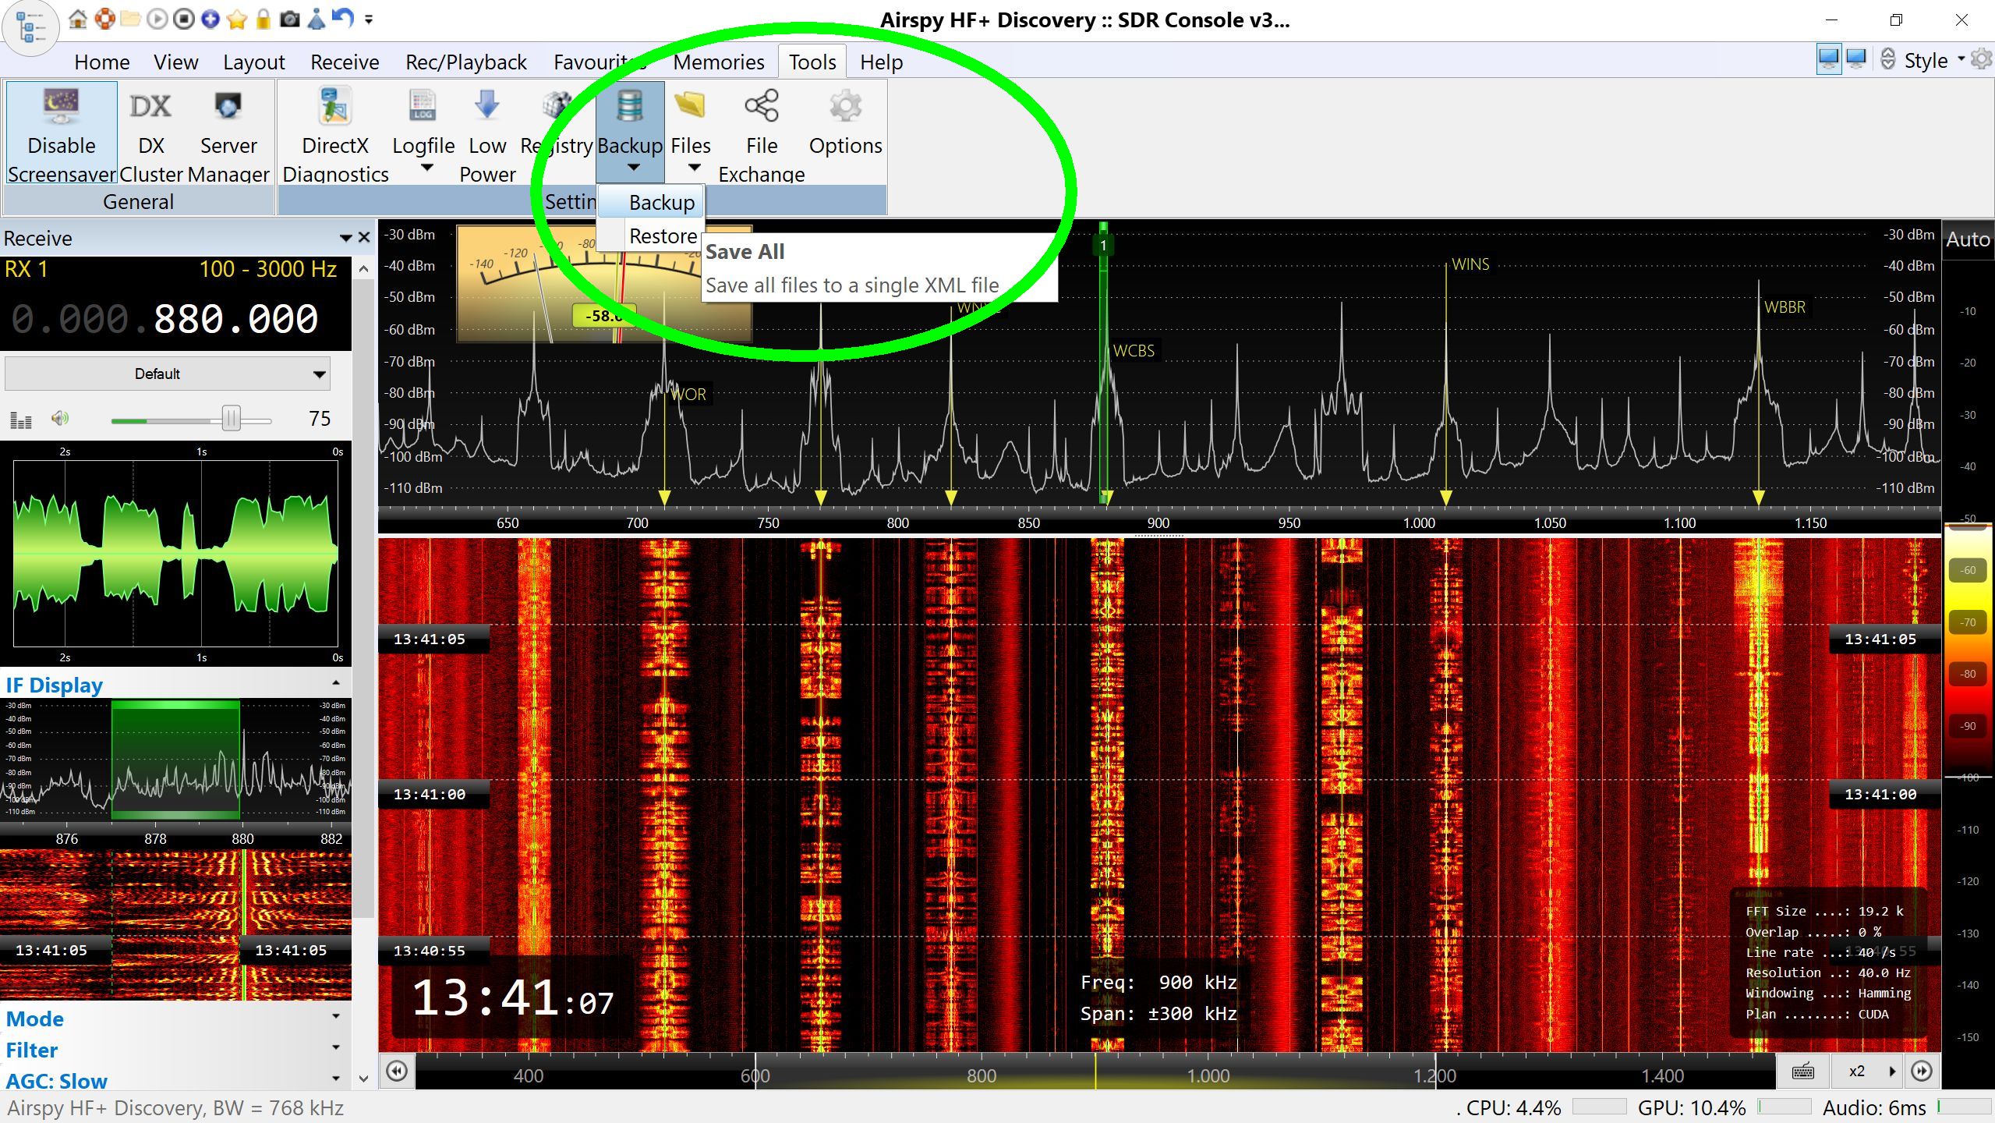Screen dimensions: 1995x1123
Task: Toggle the Auto button beside spectrum
Action: [1967, 239]
